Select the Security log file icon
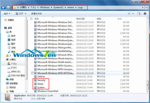Viewport: 150px width, 103px height. click(x=35, y=80)
